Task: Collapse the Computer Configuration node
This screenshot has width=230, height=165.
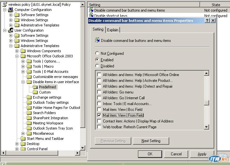Action: [5, 10]
